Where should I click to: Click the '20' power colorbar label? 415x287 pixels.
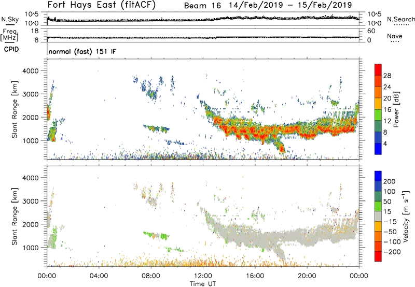(387, 98)
